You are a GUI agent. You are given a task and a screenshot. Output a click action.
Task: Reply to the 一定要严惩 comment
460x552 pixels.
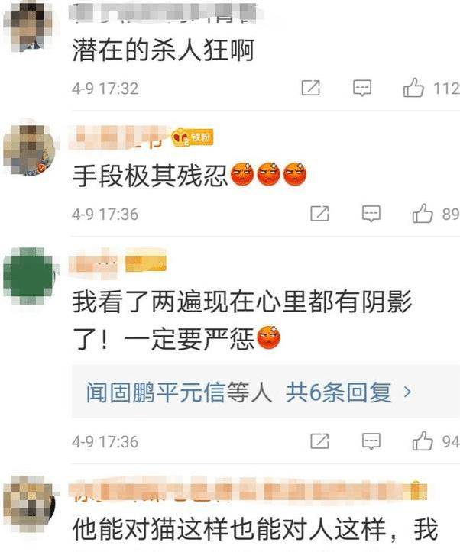click(371, 441)
